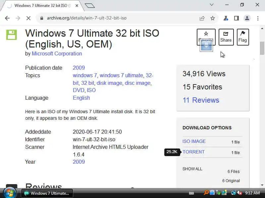
Task: Click identifier win-7-ult-32-bit-iso text
Action: [94, 139]
